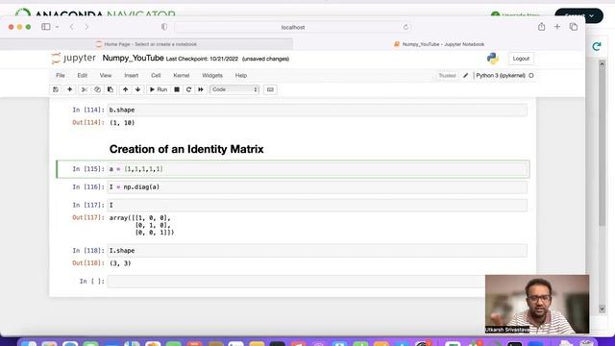Cut selected cells with scissors icon

[x=84, y=89]
